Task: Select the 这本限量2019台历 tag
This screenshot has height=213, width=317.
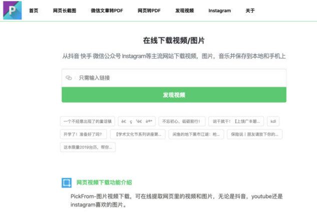Action: tap(87, 147)
